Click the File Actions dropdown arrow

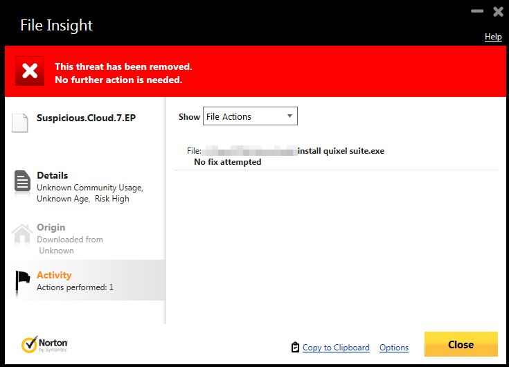289,116
